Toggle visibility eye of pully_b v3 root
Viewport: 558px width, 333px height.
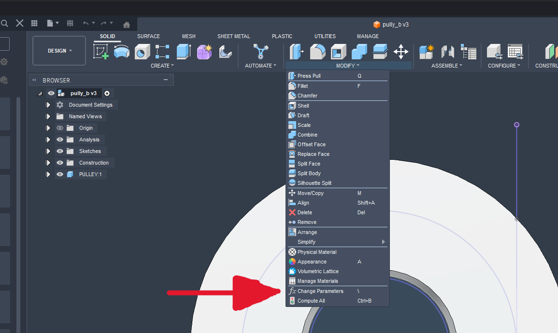51,93
